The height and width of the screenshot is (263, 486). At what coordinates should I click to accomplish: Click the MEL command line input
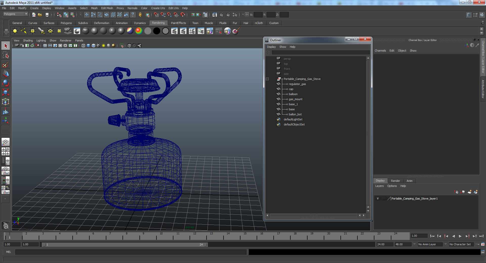click(x=131, y=252)
